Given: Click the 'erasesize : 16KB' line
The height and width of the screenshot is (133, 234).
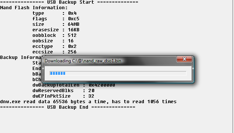Looking at the screenshot, I should click(x=56, y=30).
